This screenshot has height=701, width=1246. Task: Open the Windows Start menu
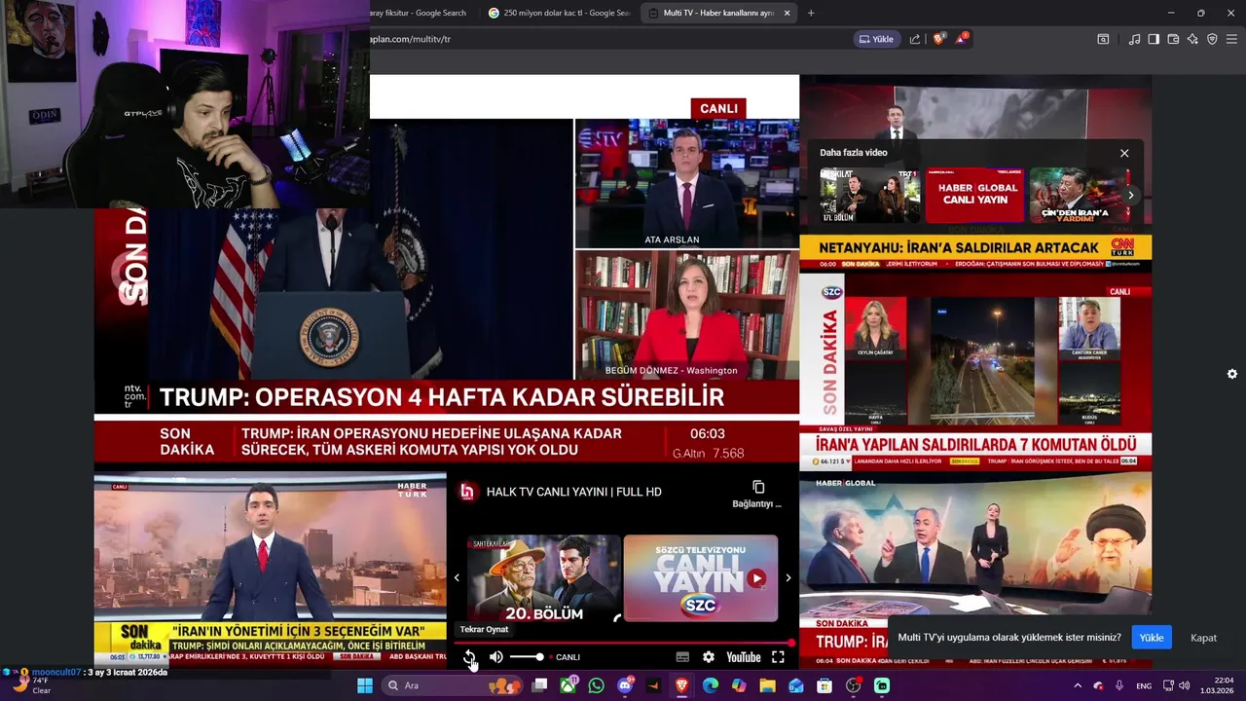tap(364, 685)
